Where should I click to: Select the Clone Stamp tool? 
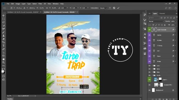click(4, 36)
